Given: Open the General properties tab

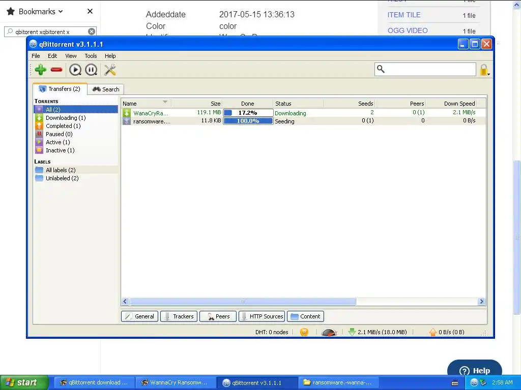Looking at the screenshot, I should point(139,316).
